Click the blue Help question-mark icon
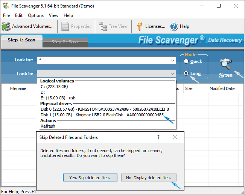Viewport: 245px width, 195px height. [x=174, y=26]
